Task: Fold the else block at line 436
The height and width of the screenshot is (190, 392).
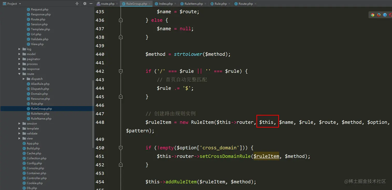Action: click(x=121, y=20)
